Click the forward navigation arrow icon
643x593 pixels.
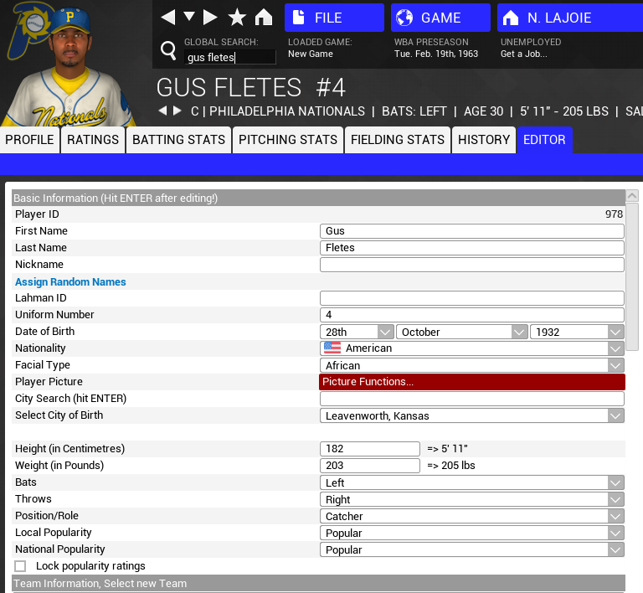[210, 18]
